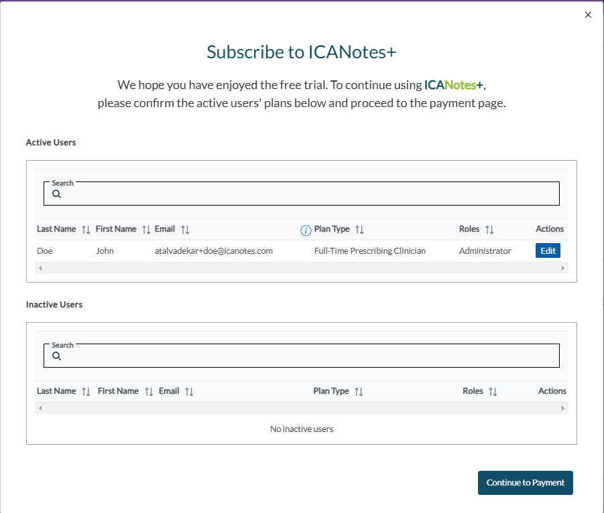Sort Inactive Users by Plan Type

click(x=359, y=392)
